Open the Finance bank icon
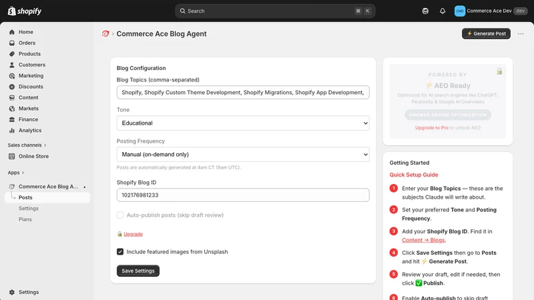 click(12, 119)
